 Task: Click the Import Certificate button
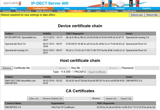97,72
